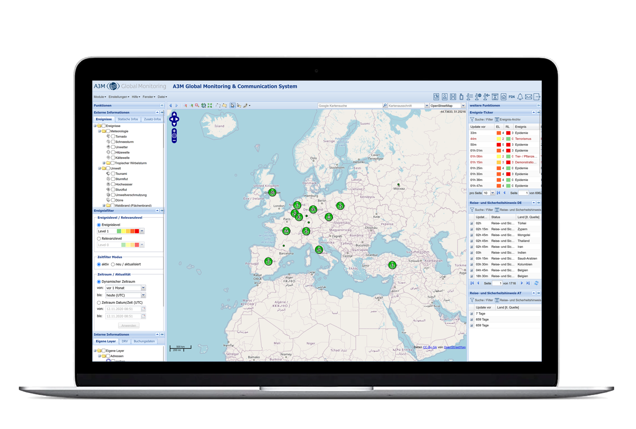Go to previous map view arrow
Image resolution: width=636 pixels, height=429 pixels.
click(170, 106)
